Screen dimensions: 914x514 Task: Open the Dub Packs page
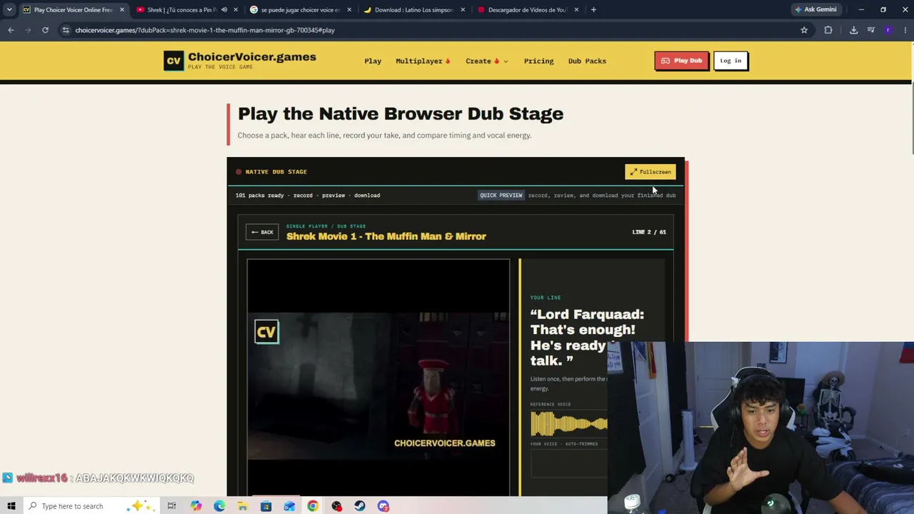[587, 61]
